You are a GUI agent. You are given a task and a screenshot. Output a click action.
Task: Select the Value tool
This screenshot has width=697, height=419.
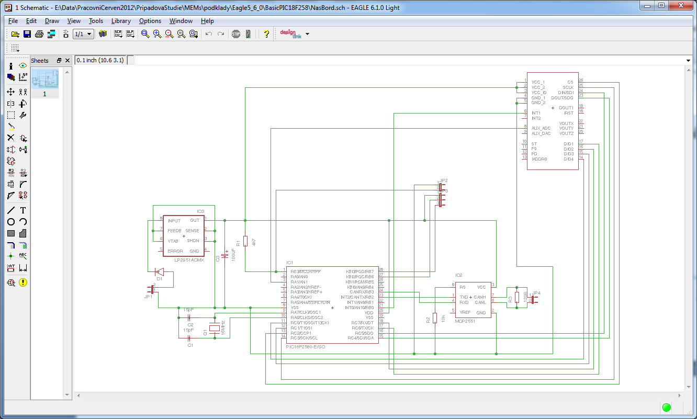23,173
